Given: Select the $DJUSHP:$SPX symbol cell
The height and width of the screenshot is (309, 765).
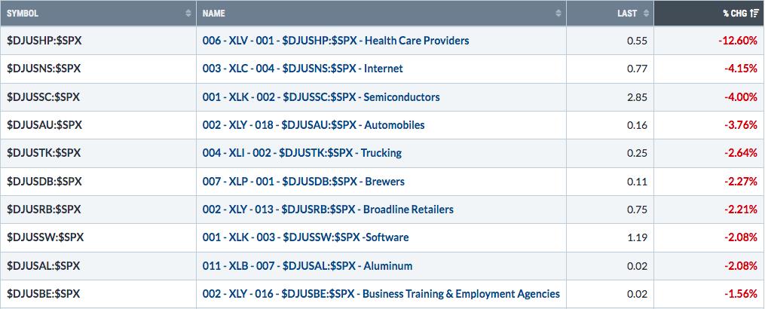Looking at the screenshot, I should point(98,41).
